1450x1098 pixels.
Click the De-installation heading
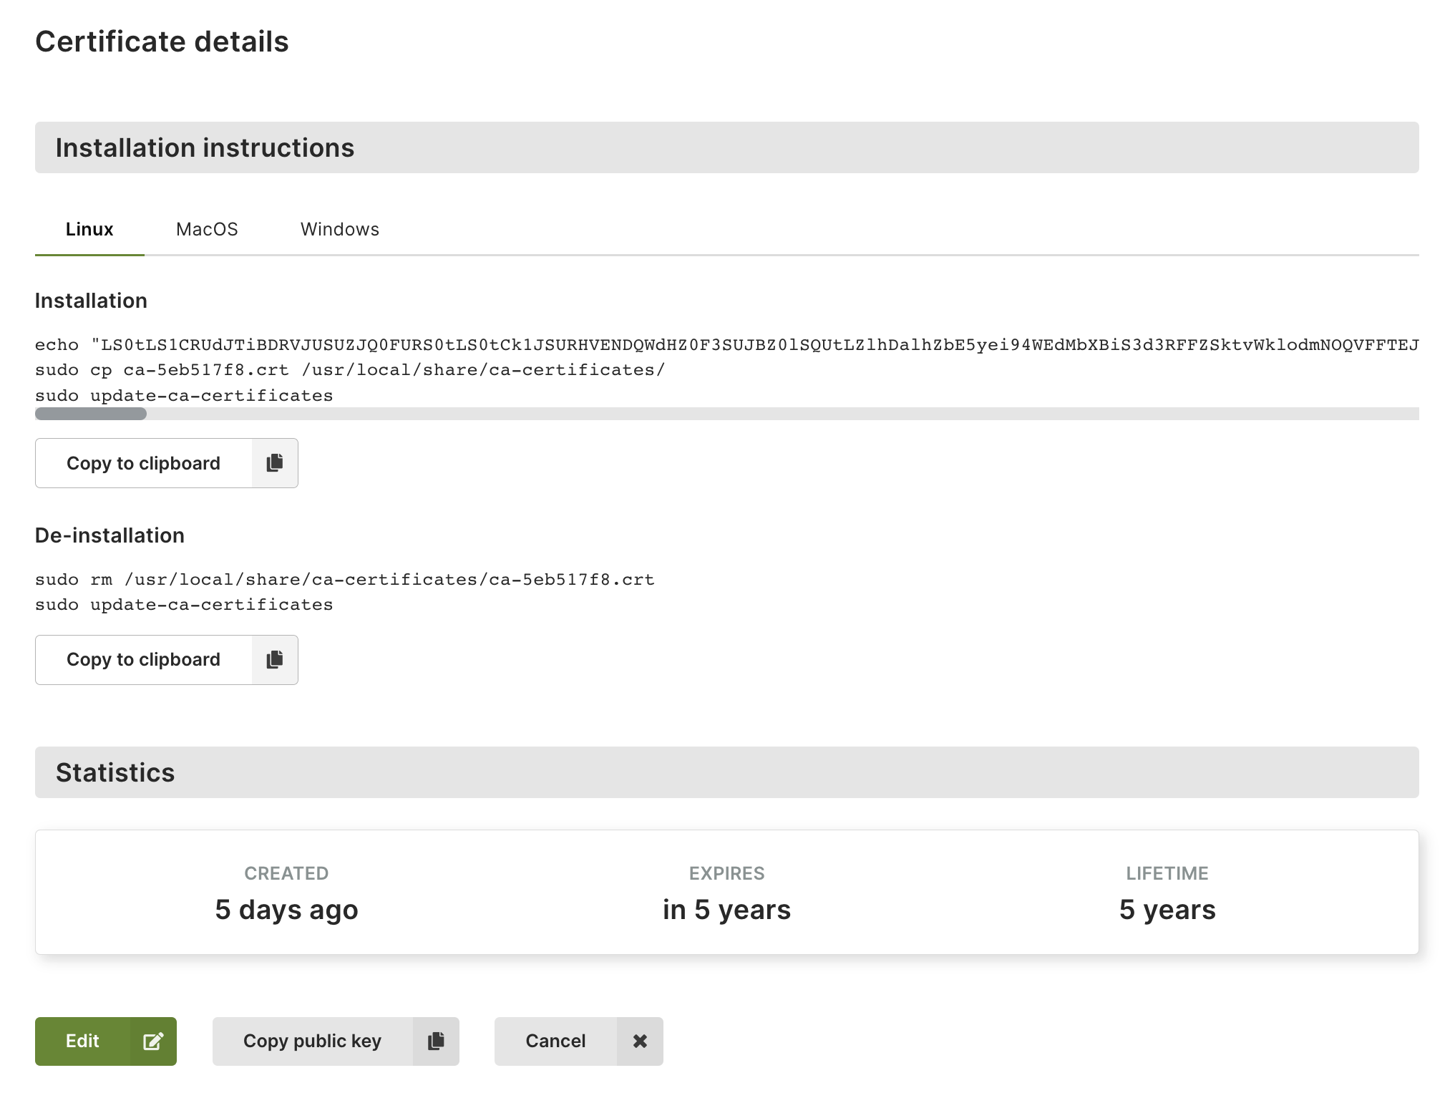click(110, 535)
